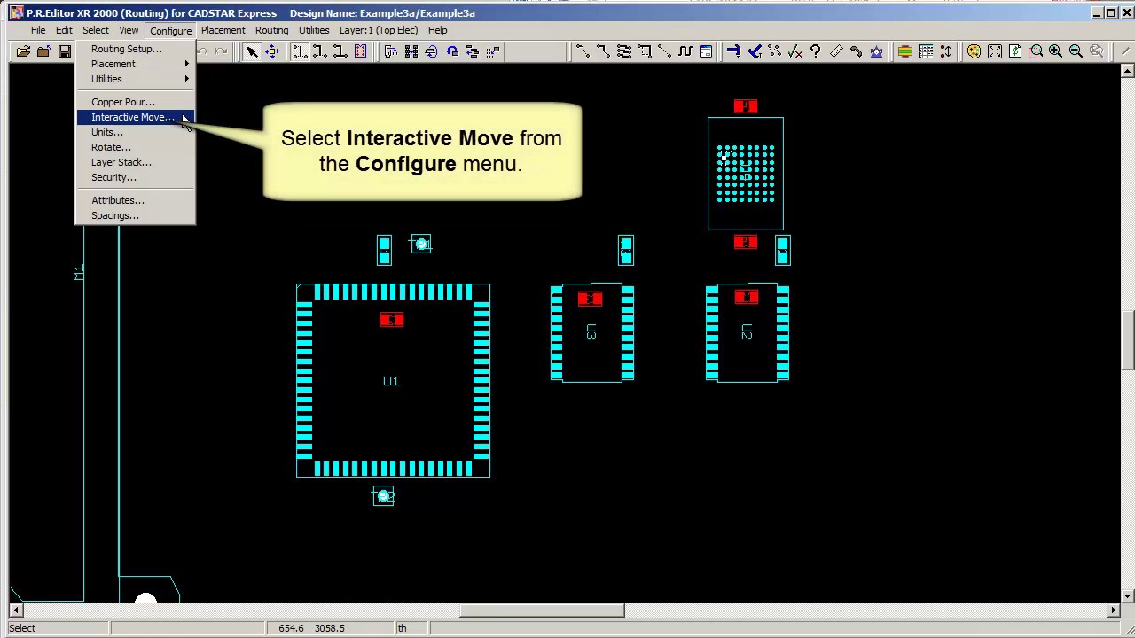Image resolution: width=1135 pixels, height=638 pixels.
Task: Click the U3 component label
Action: point(591,332)
